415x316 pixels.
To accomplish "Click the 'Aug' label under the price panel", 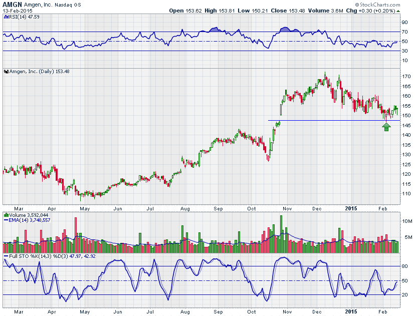I will (185, 209).
